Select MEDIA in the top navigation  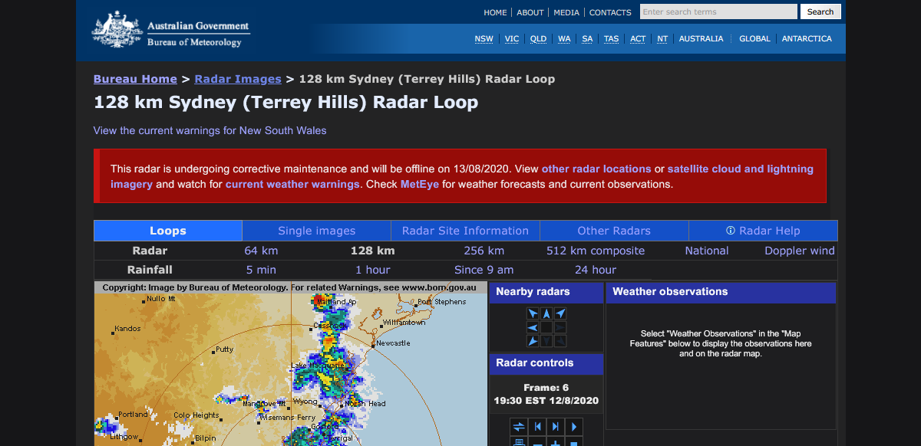coord(566,12)
